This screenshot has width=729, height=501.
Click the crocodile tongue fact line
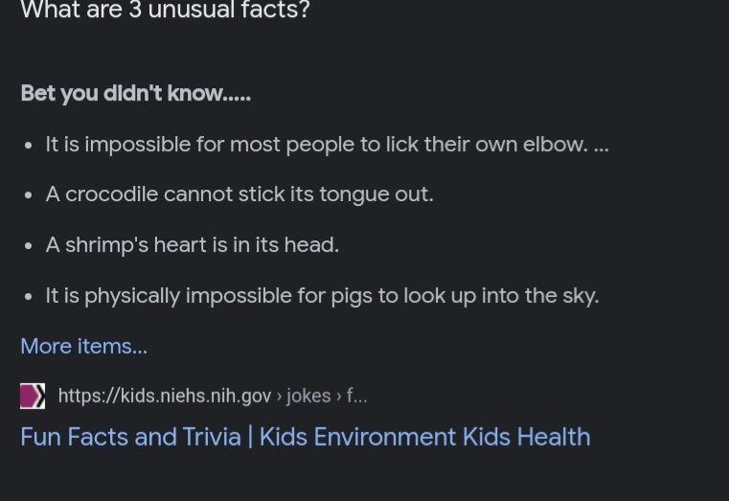(x=239, y=194)
